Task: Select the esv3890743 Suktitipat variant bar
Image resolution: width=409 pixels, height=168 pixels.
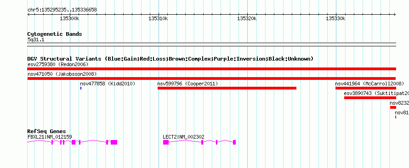Action: coord(370,98)
